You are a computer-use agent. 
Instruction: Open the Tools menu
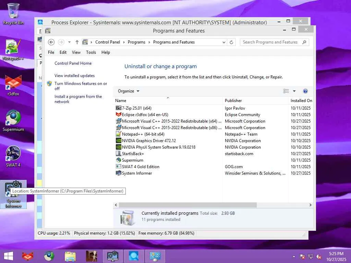coord(91,52)
